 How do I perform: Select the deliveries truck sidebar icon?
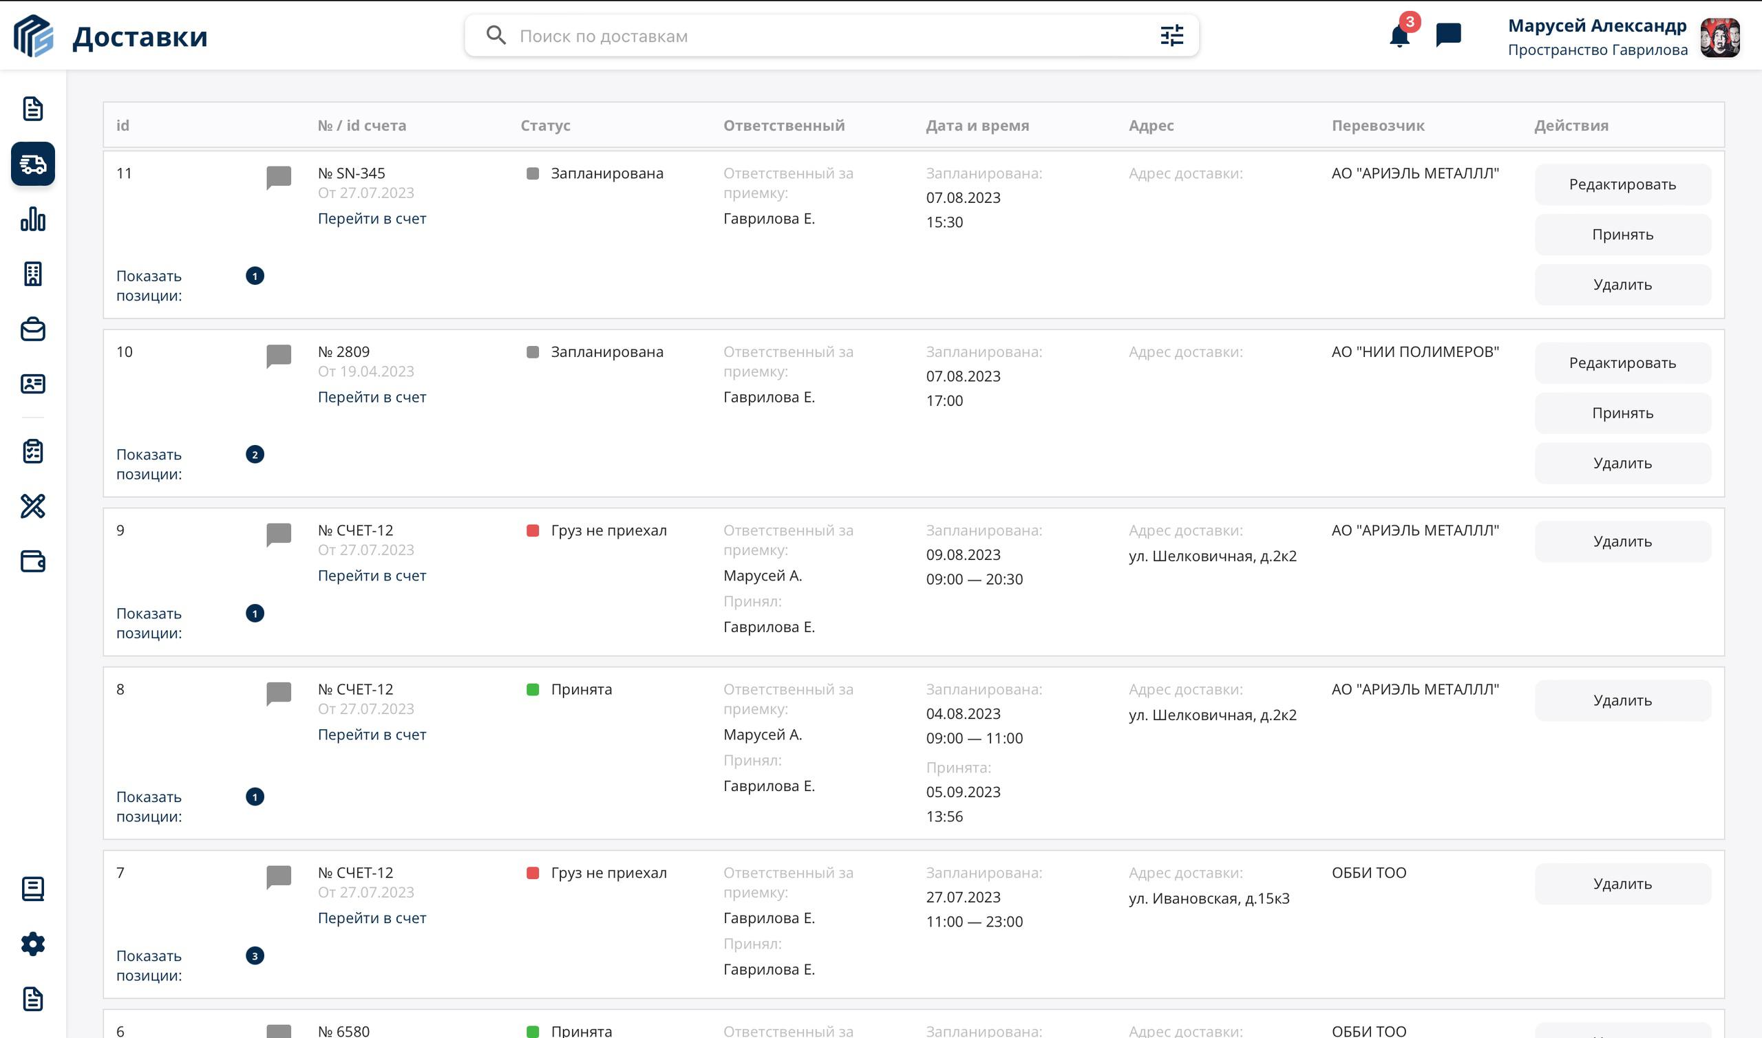click(x=33, y=164)
